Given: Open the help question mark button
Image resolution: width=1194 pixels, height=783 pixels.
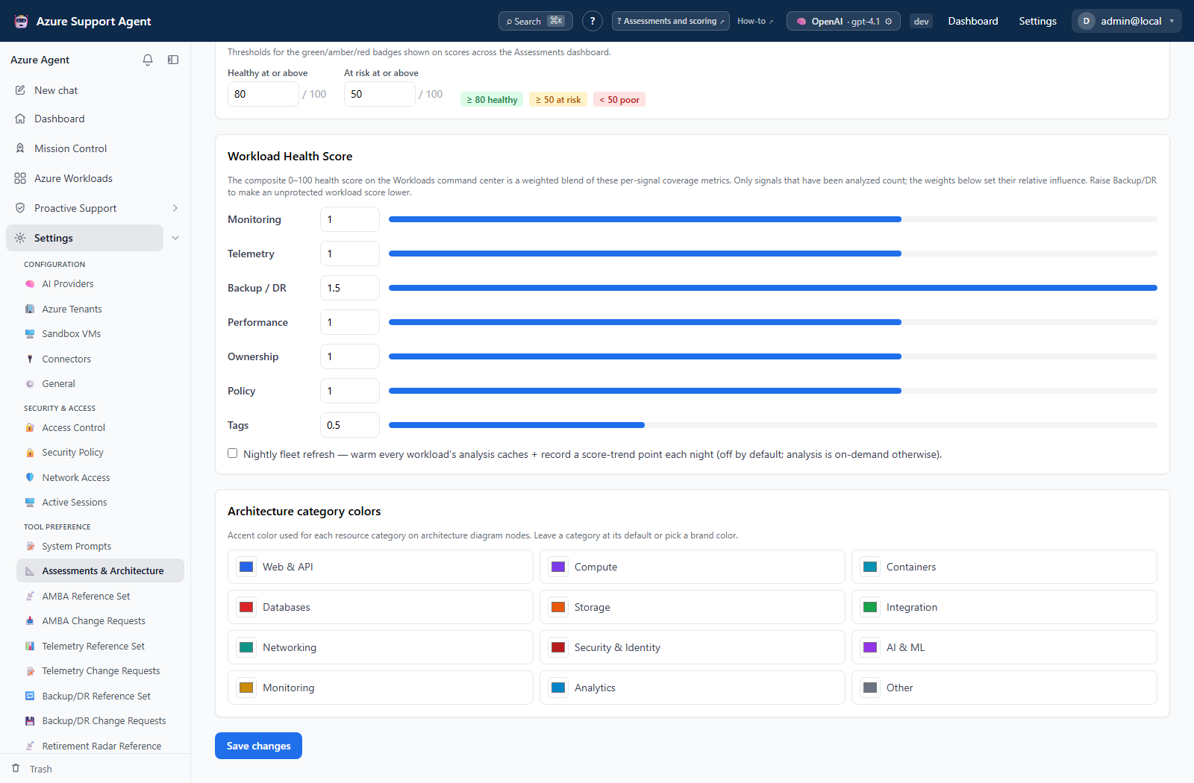Looking at the screenshot, I should click(x=593, y=21).
